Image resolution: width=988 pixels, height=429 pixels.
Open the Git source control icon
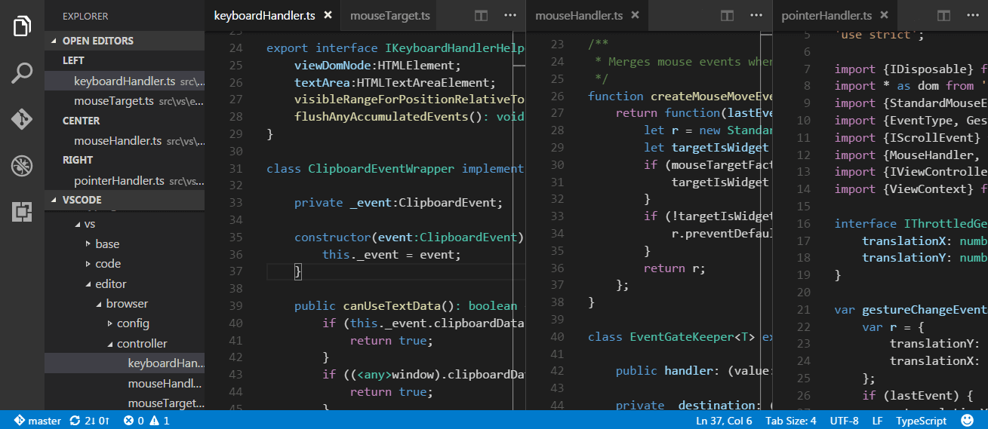pos(22,119)
